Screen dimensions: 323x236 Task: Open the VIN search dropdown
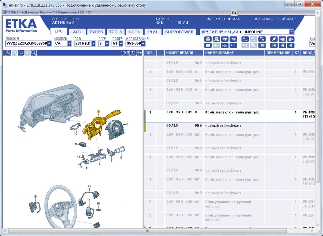click(49, 43)
